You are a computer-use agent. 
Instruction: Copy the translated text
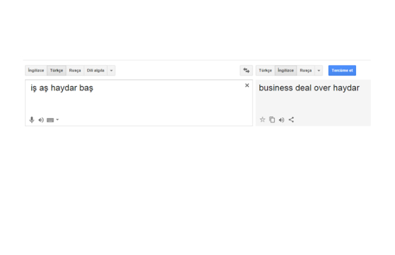(272, 119)
